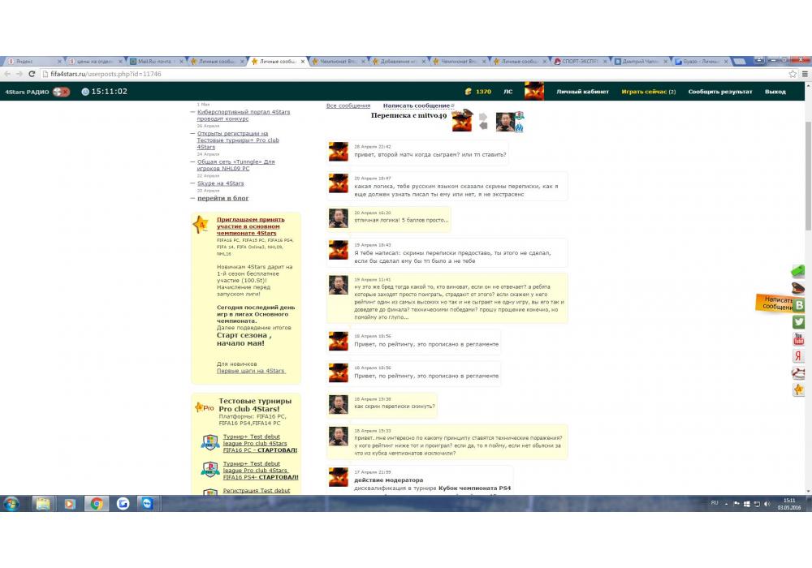
Task: Click the browser back arrow
Action: point(7,74)
